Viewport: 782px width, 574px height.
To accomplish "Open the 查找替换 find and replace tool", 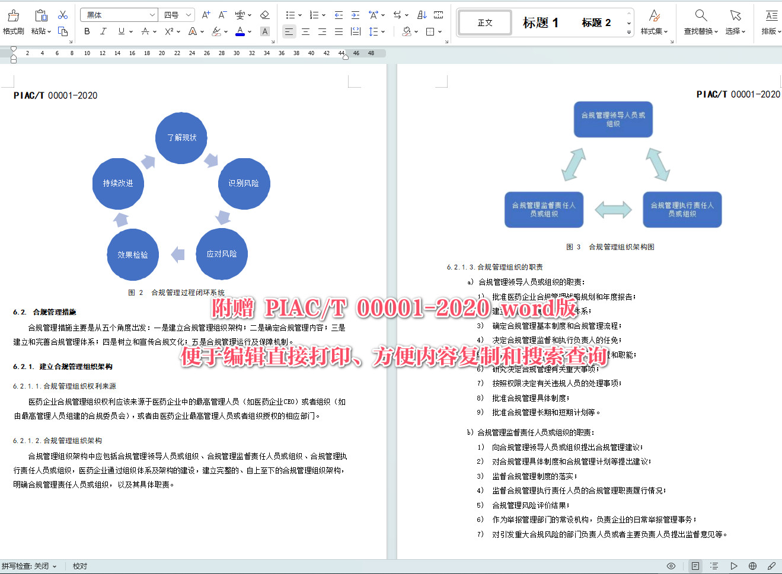I will pos(700,22).
